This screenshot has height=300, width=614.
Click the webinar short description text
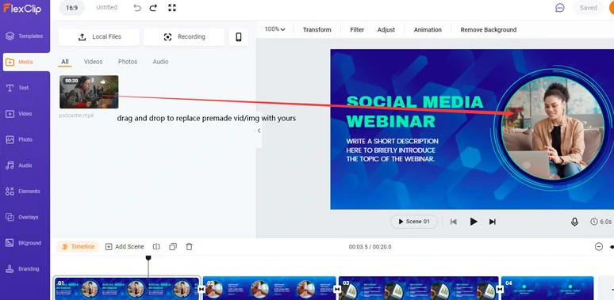point(392,150)
